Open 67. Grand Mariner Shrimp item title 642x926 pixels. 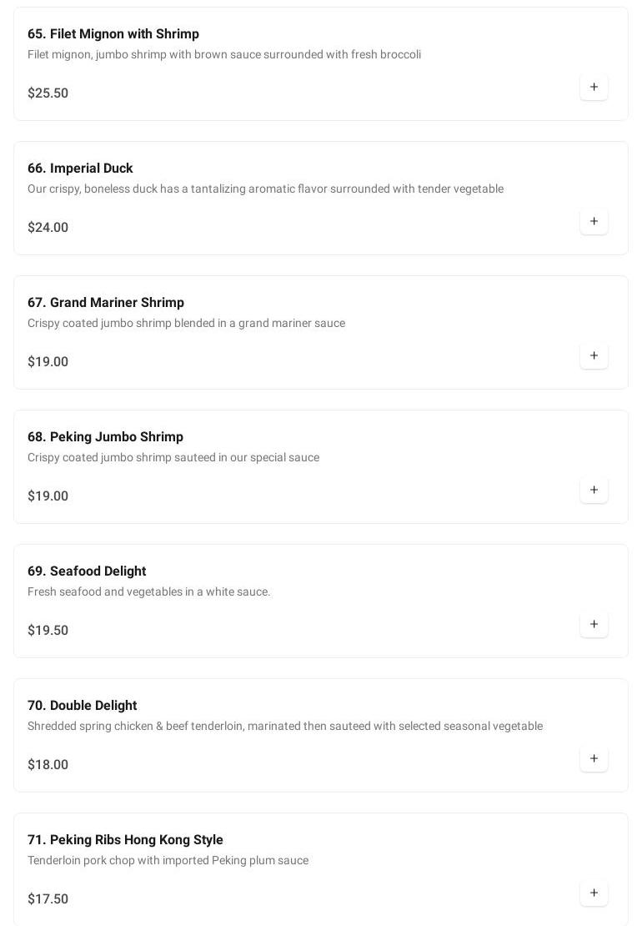106,303
